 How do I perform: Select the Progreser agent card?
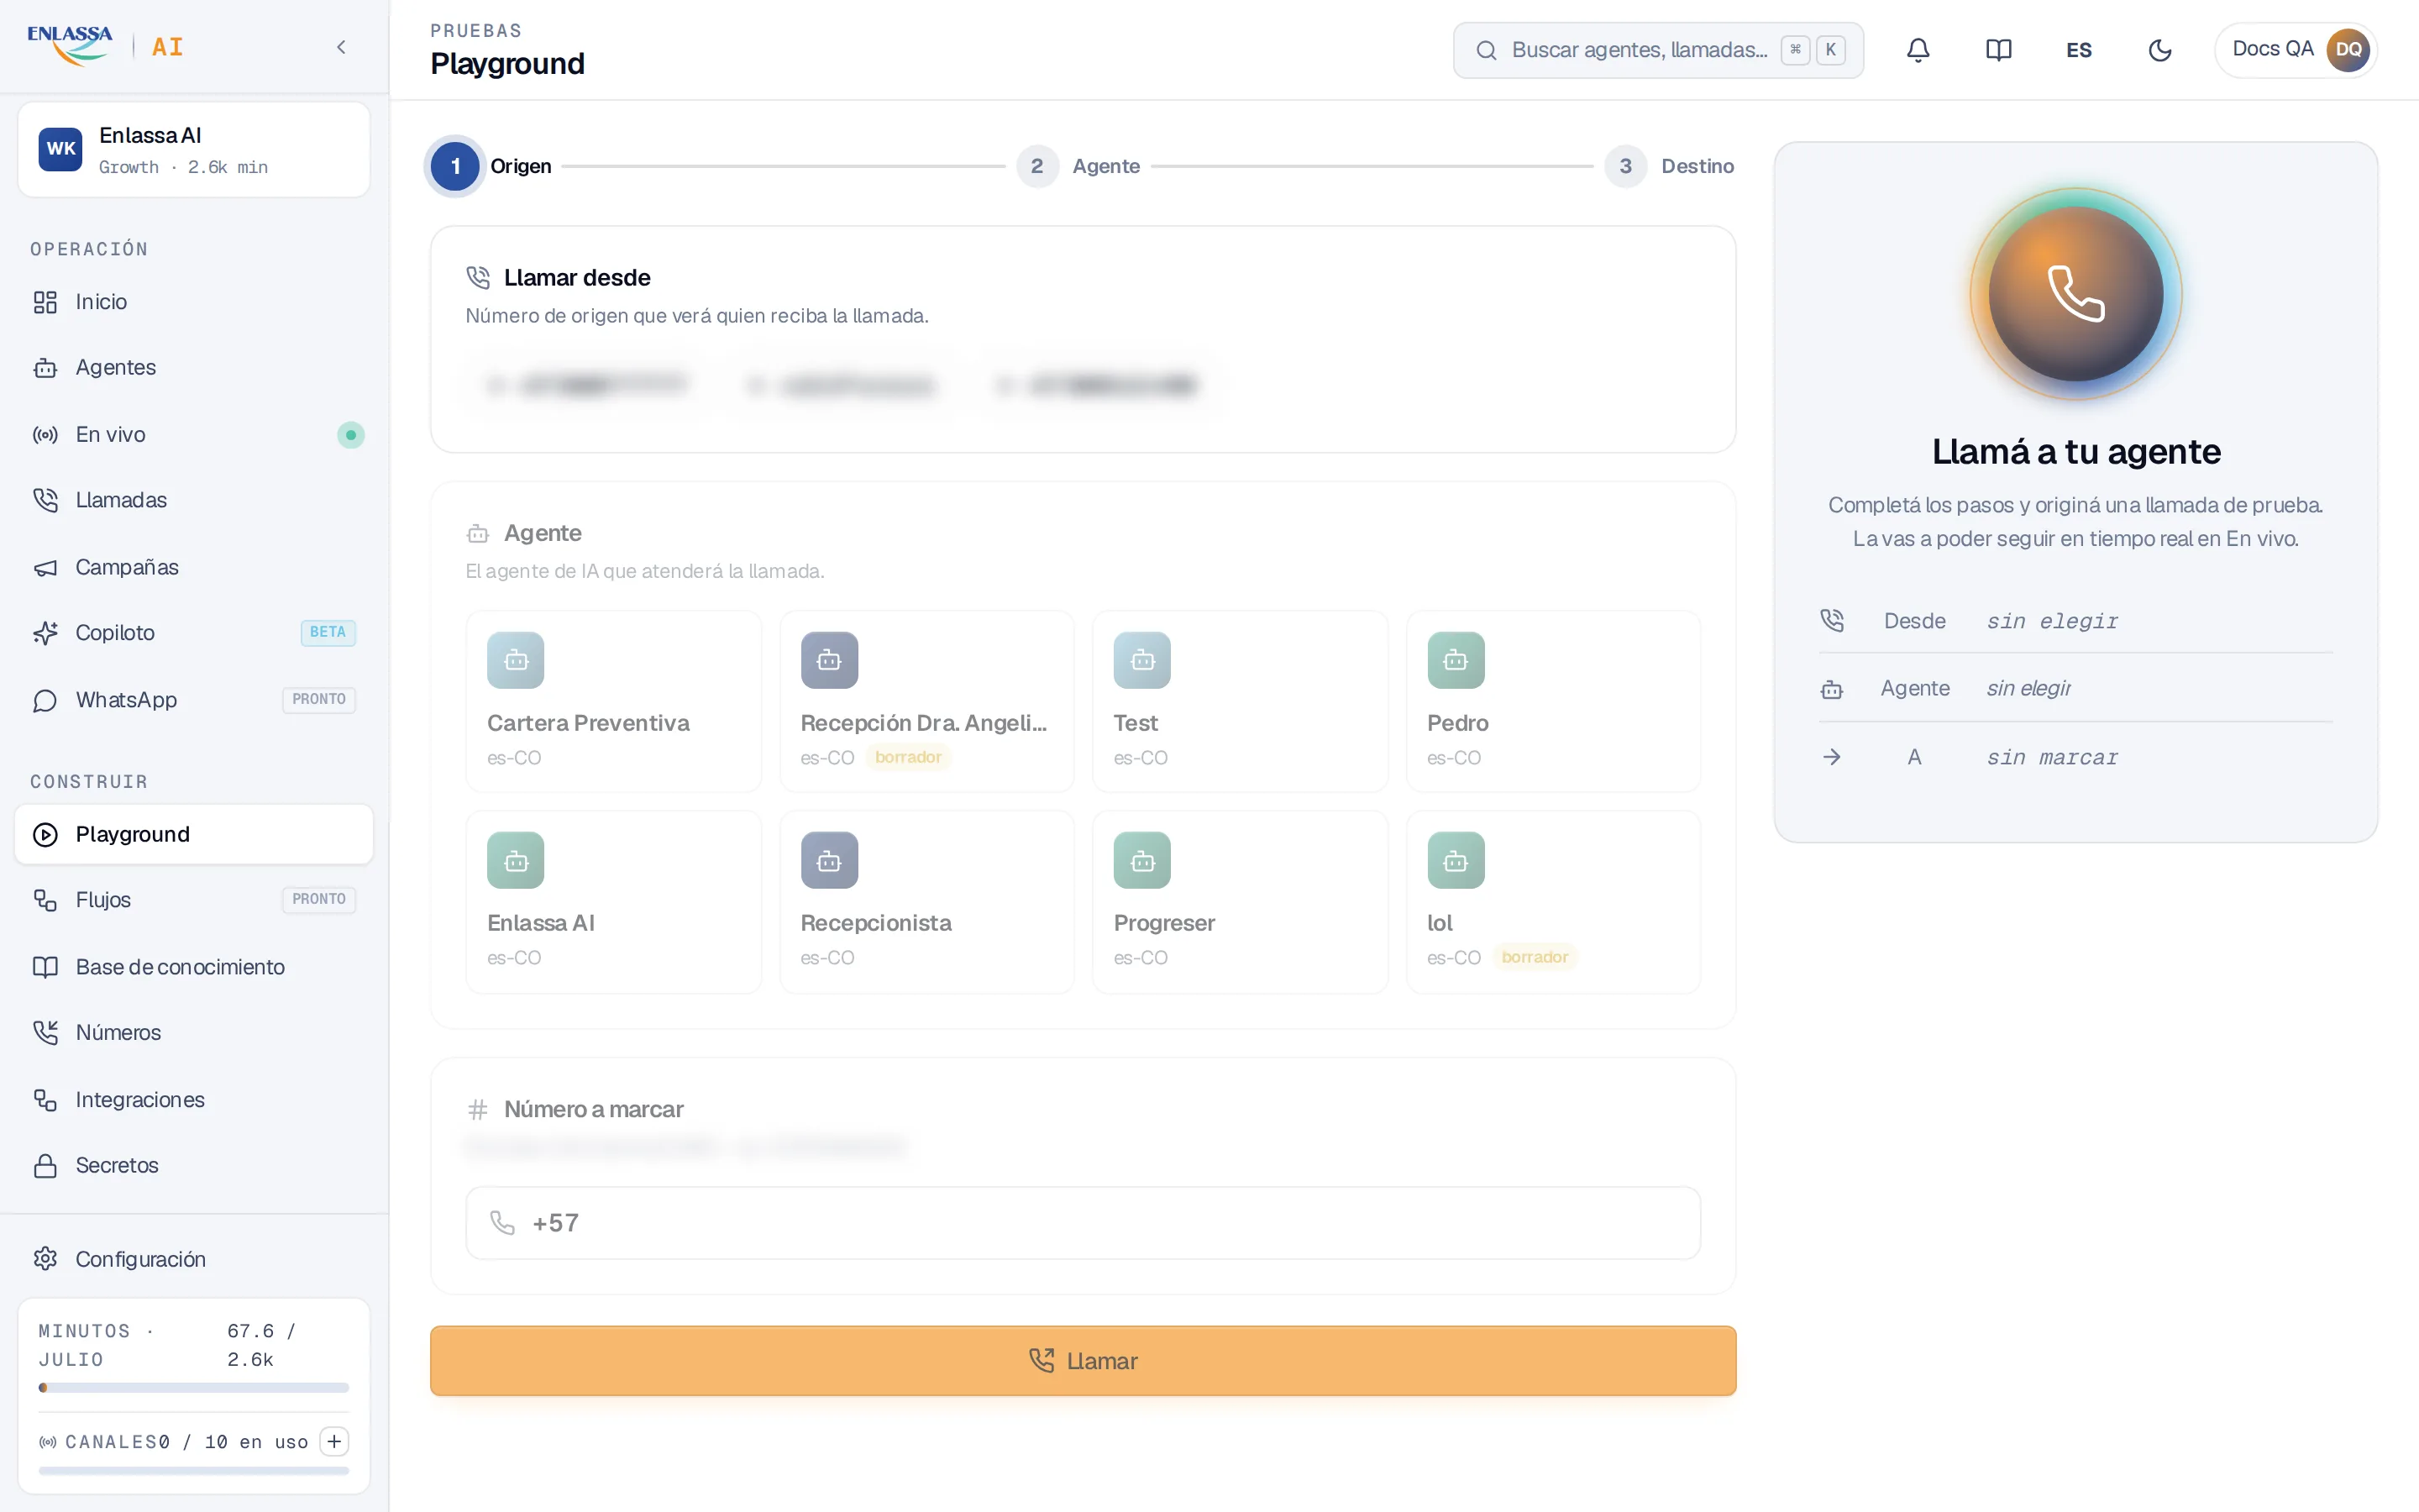tap(1240, 902)
